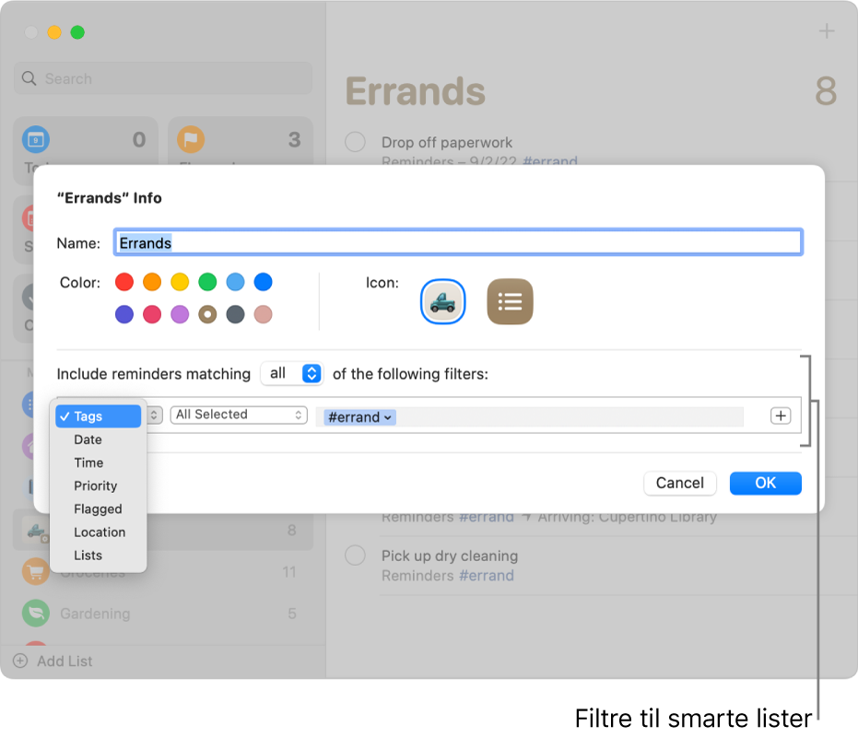Pick the red color swatch
This screenshot has height=738, width=858.
click(x=124, y=282)
